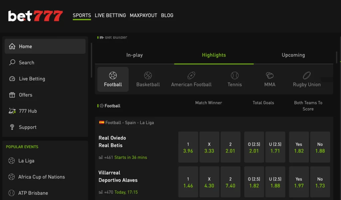Select Under 2.5 goals at 1.88 for Villarreal

click(x=275, y=182)
